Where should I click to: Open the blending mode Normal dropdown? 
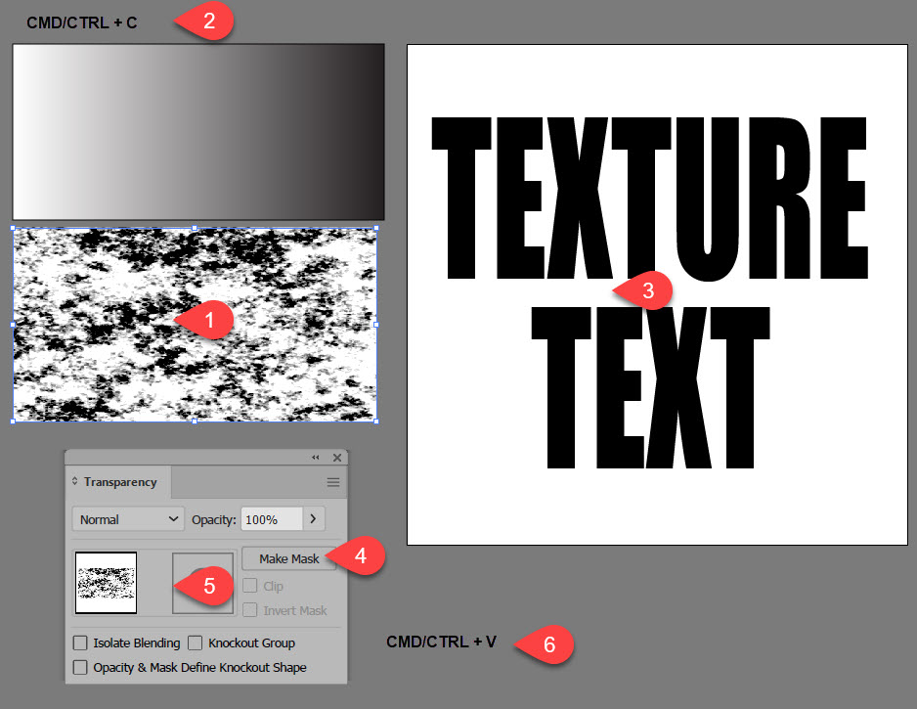pos(129,519)
